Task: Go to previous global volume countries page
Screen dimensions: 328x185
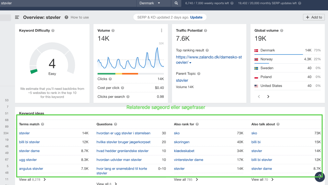Action: [259, 97]
